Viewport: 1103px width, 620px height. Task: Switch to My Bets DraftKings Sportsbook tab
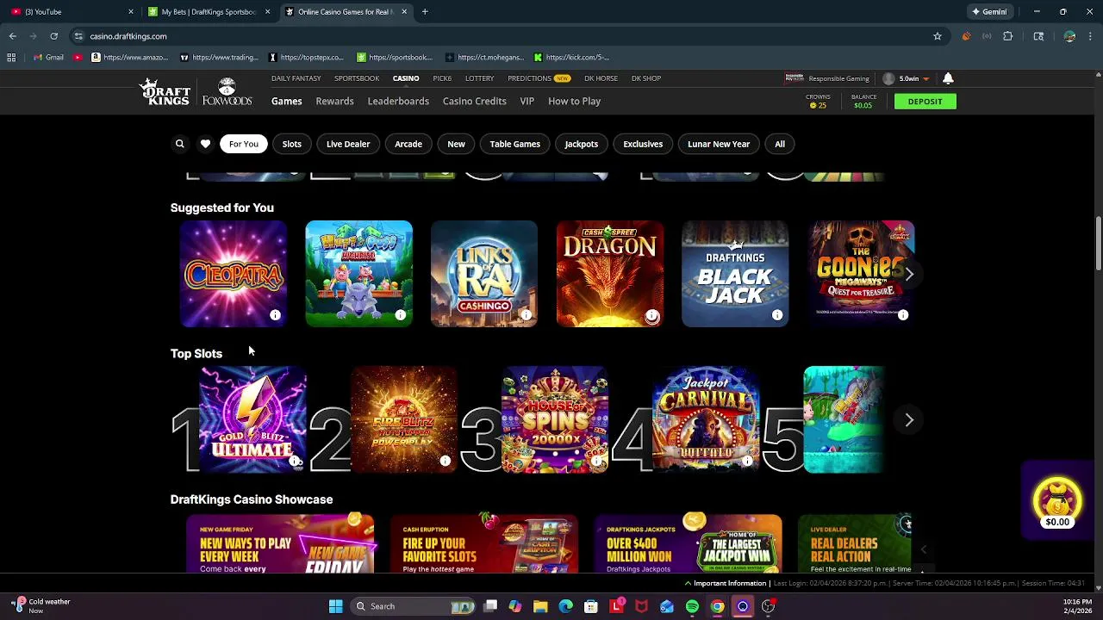point(209,12)
